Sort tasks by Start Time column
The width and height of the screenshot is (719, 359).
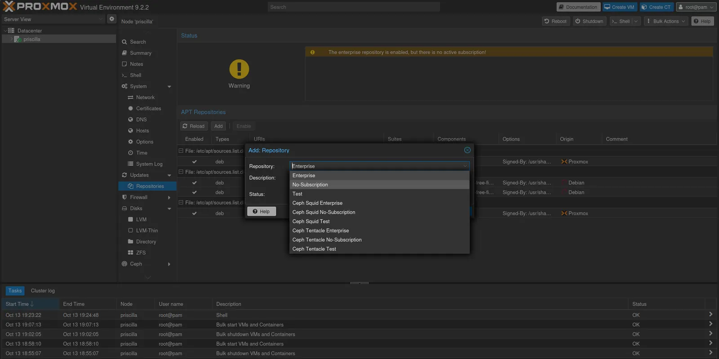point(30,304)
